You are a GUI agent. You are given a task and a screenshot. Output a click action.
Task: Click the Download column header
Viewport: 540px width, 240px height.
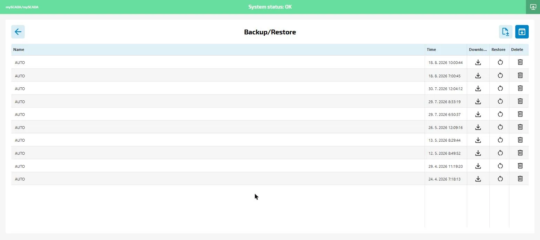click(478, 50)
